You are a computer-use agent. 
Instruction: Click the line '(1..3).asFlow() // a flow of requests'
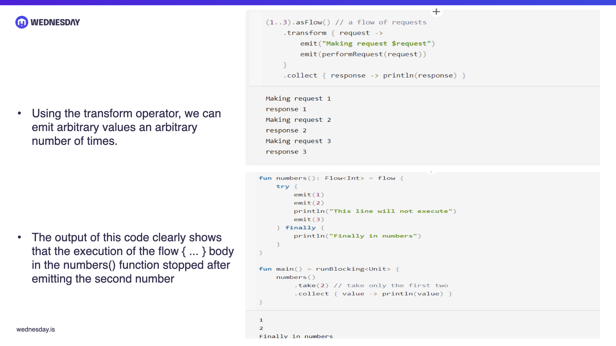346,22
